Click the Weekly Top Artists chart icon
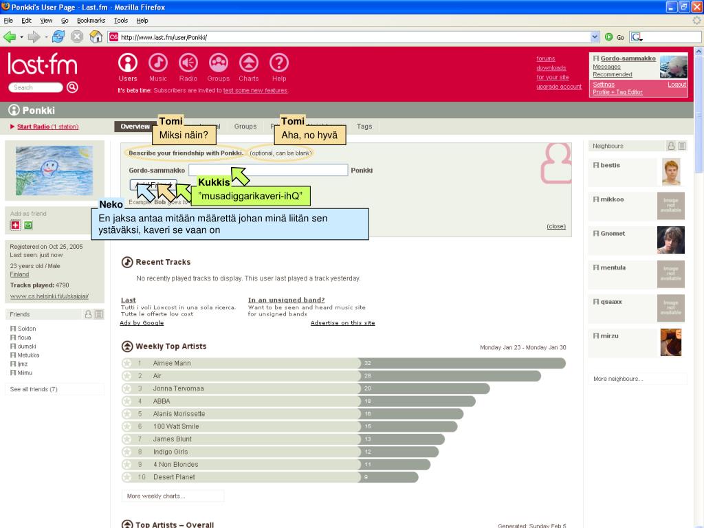704x528 pixels. click(127, 346)
